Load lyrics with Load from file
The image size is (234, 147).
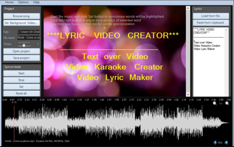[211, 16]
